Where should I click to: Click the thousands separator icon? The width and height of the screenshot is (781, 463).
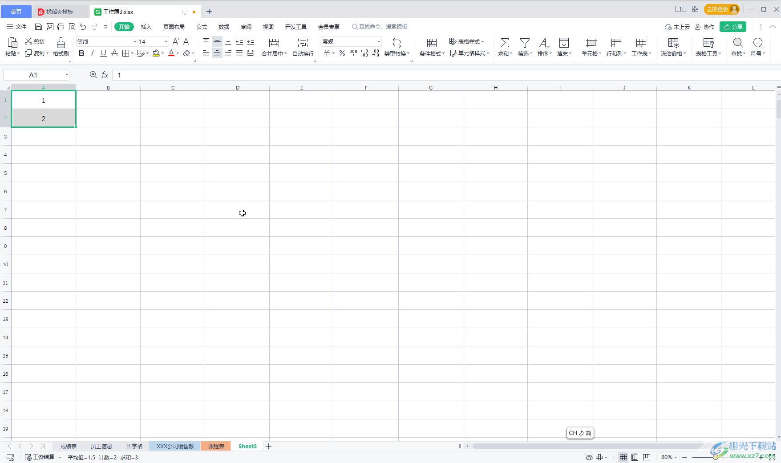(x=353, y=53)
